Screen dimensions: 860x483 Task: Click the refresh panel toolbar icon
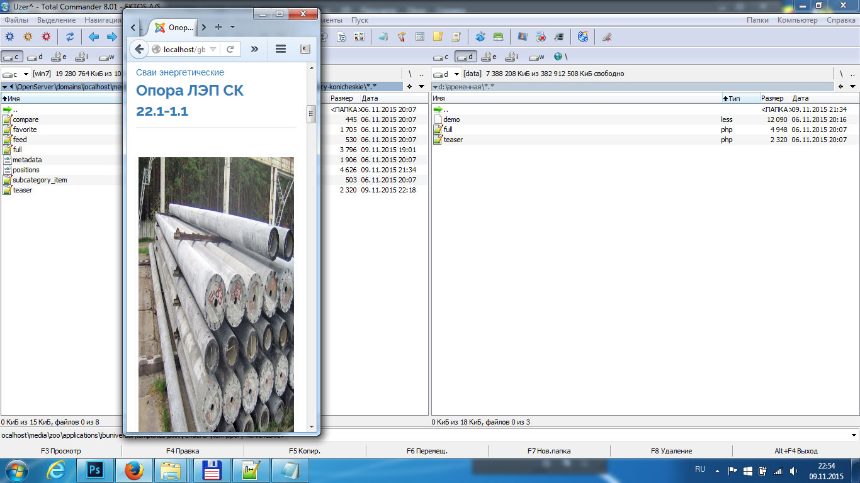[x=70, y=37]
